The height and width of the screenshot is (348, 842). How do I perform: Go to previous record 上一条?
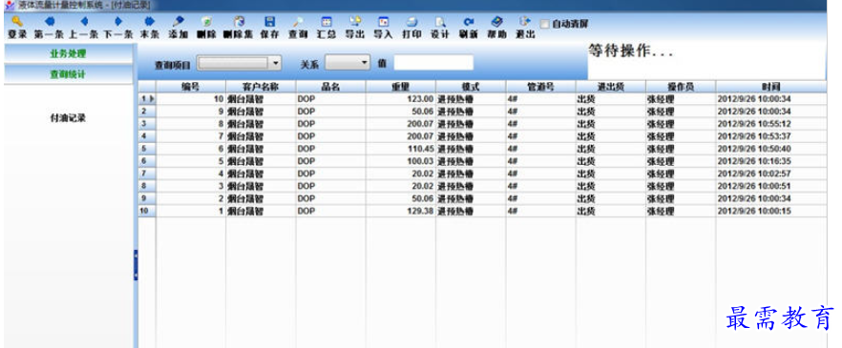[x=84, y=21]
